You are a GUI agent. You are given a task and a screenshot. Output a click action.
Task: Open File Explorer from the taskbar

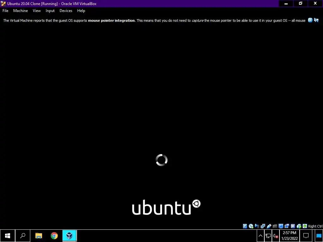[38, 236]
